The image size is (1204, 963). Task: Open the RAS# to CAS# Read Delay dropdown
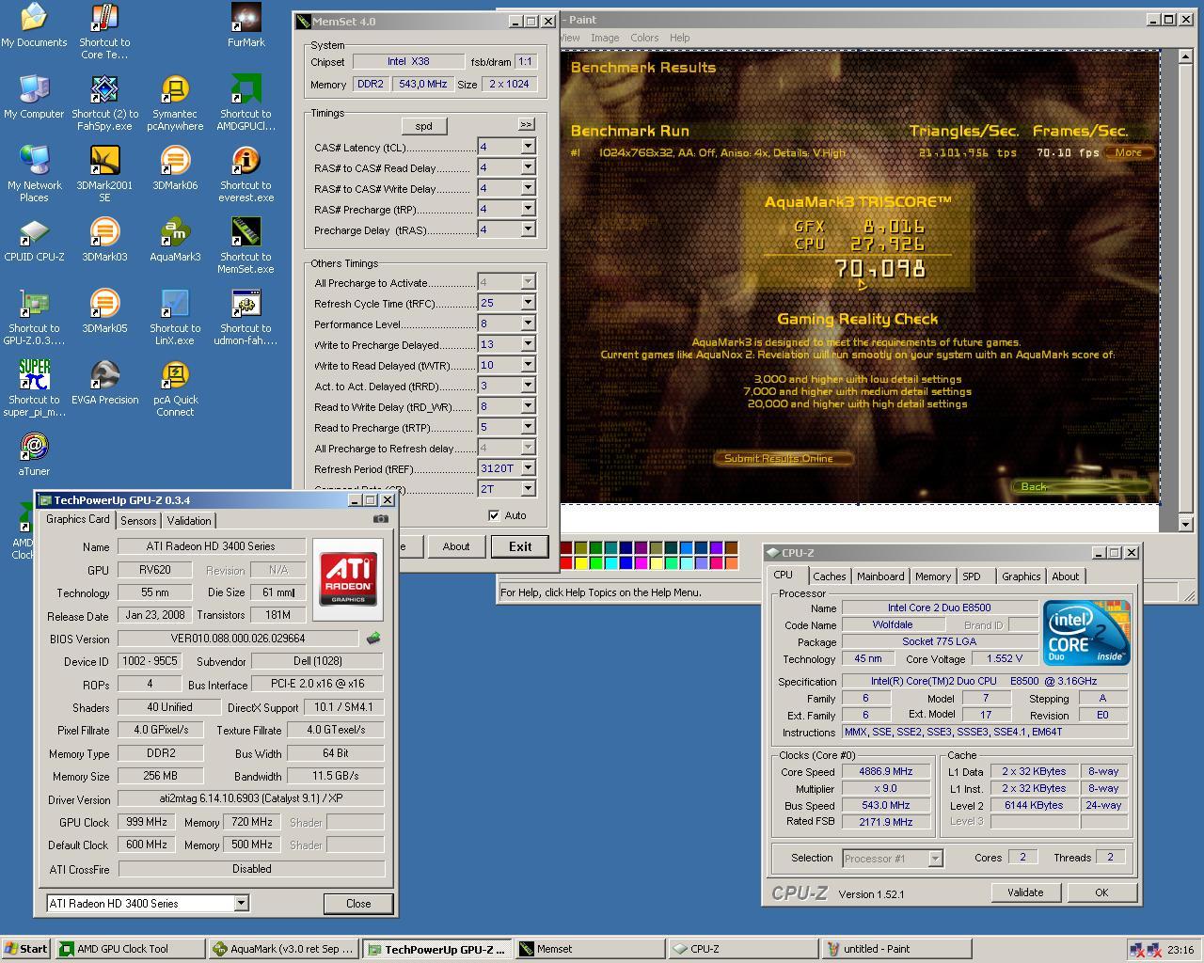point(528,167)
